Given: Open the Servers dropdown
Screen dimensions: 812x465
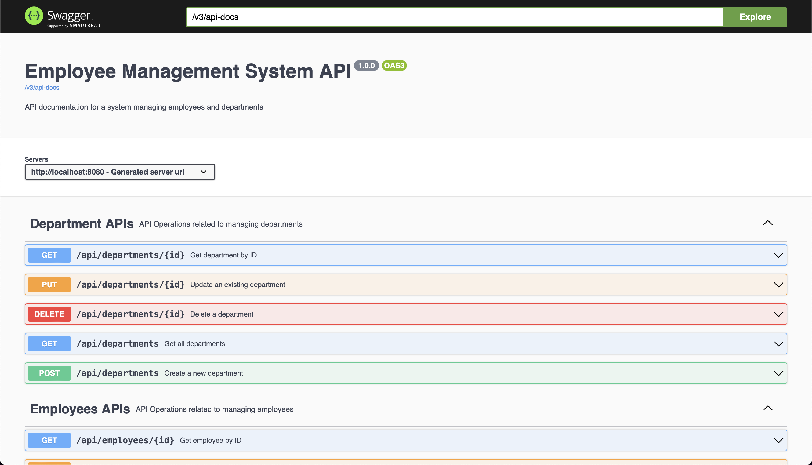Looking at the screenshot, I should coord(120,172).
